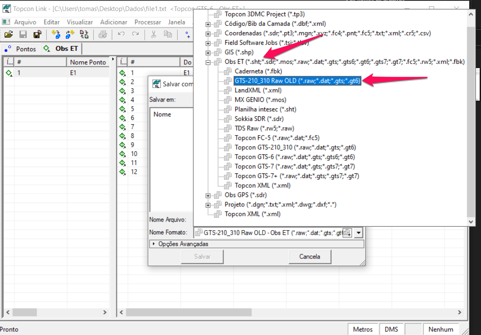The height and width of the screenshot is (335, 481).
Task: Click the Topcon Link app icon in title bar
Action: [x=6, y=8]
